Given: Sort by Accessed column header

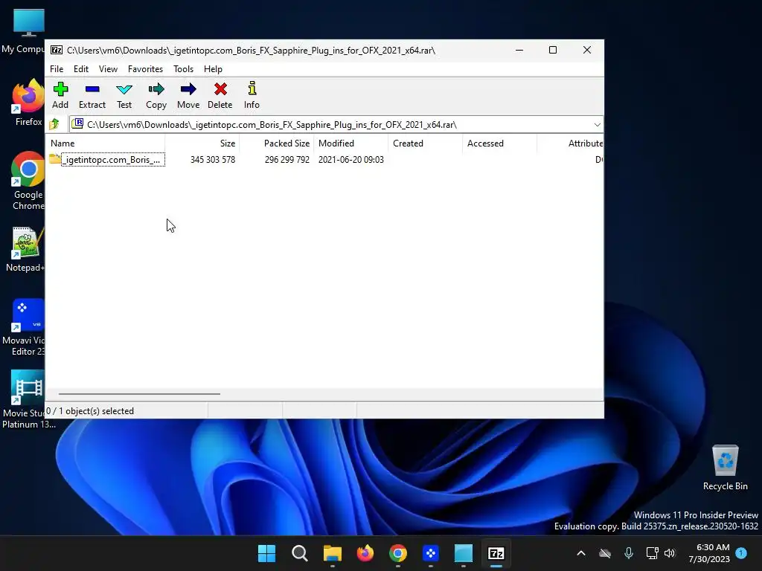Looking at the screenshot, I should pyautogui.click(x=499, y=143).
